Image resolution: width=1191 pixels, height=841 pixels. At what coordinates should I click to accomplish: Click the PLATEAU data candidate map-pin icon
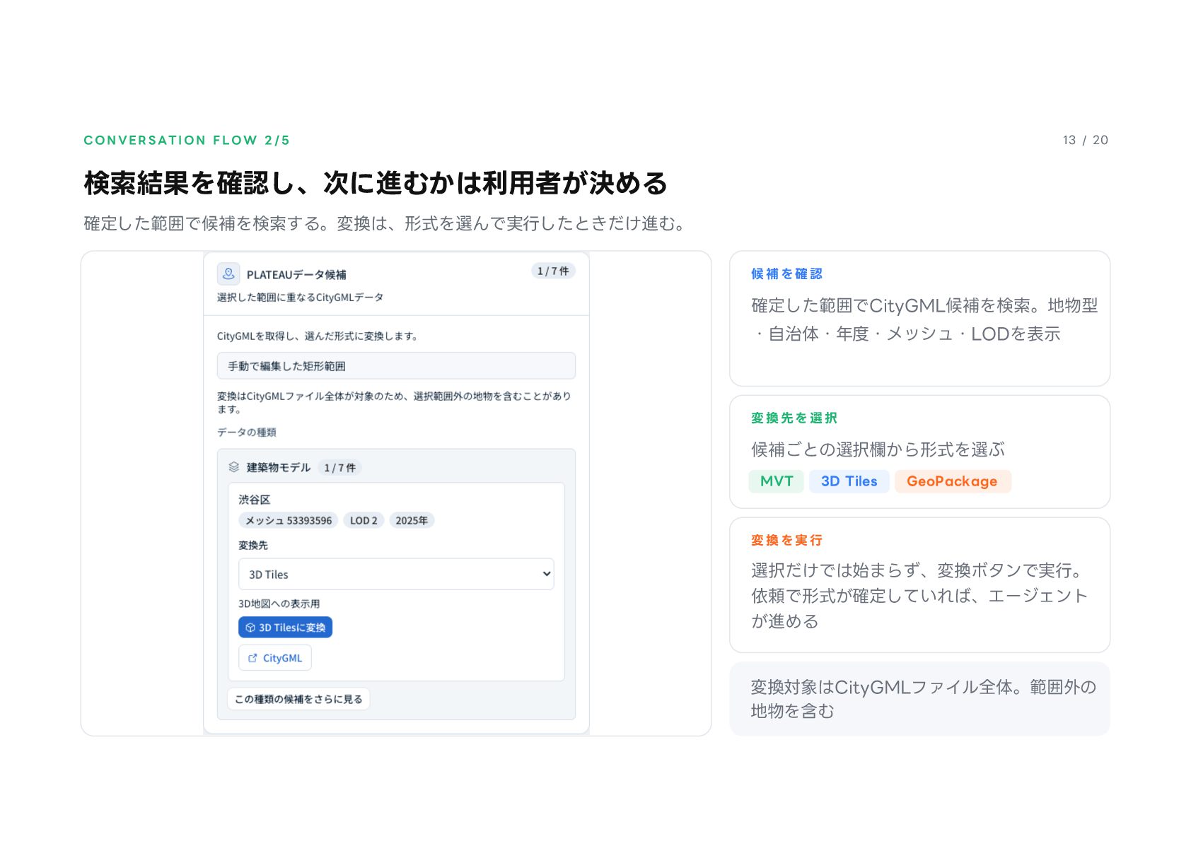[x=228, y=274]
